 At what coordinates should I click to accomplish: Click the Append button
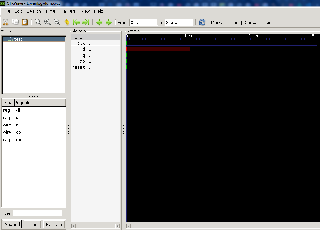12,224
